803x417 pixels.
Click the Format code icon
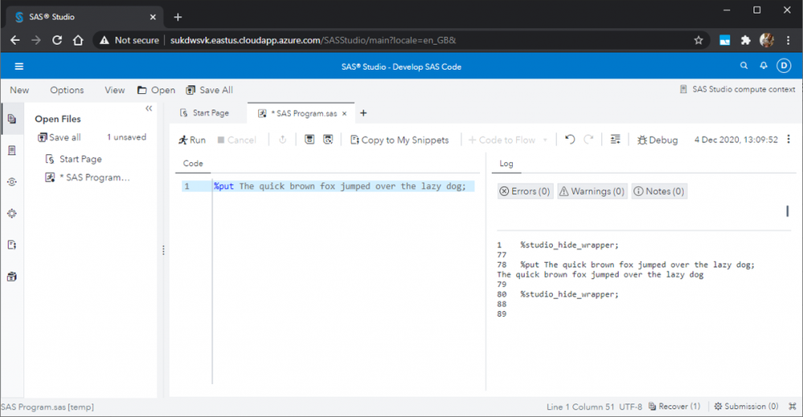tap(616, 140)
